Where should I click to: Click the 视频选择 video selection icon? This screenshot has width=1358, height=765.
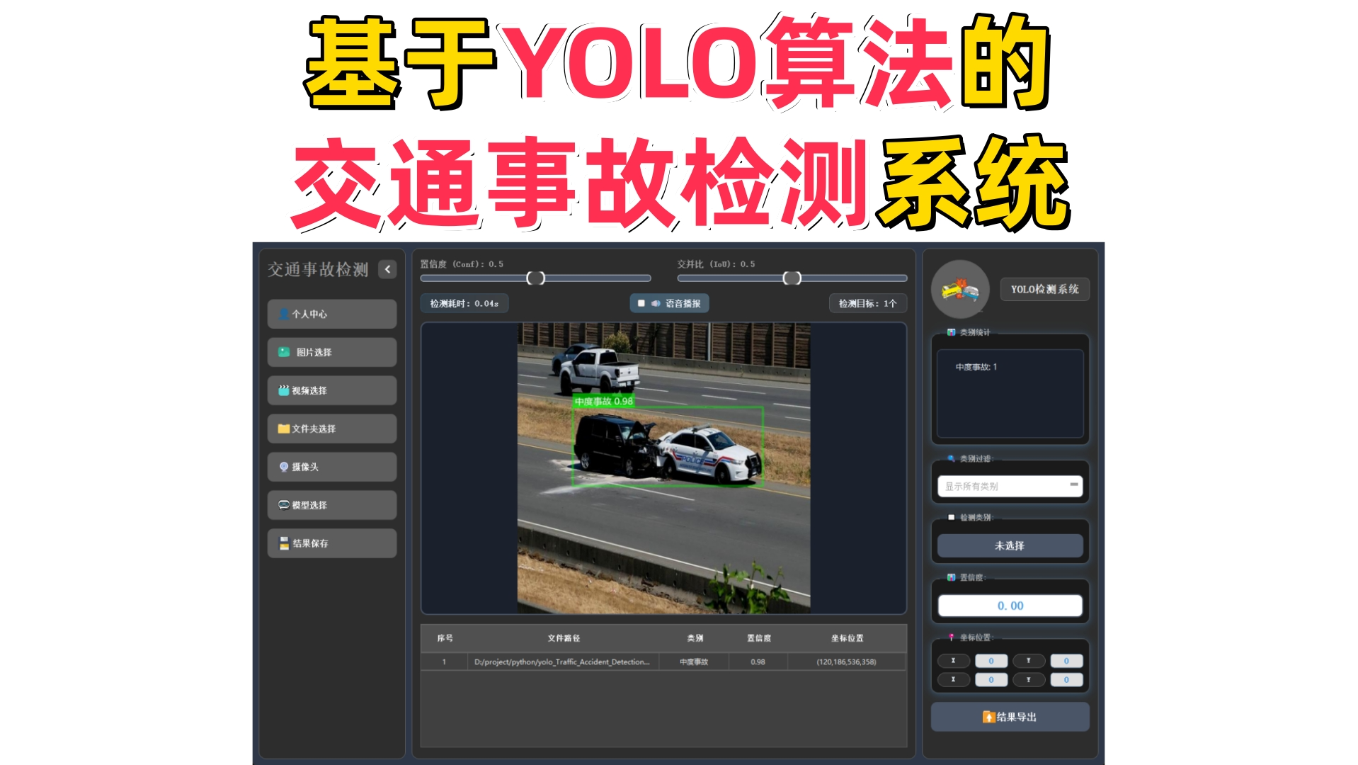tap(283, 390)
